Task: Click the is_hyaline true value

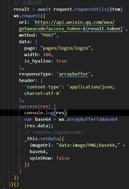Action: [x=62, y=61]
